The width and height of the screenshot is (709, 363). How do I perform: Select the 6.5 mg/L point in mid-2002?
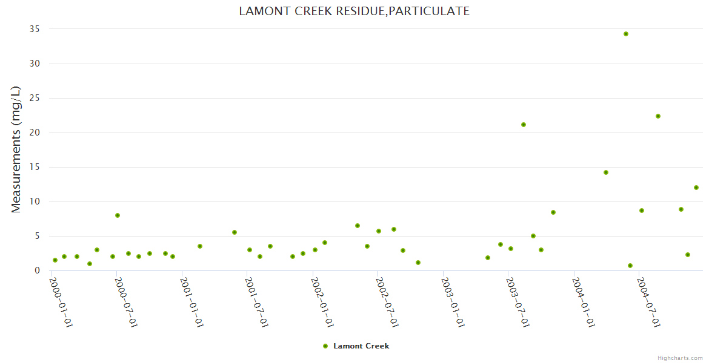coord(358,226)
